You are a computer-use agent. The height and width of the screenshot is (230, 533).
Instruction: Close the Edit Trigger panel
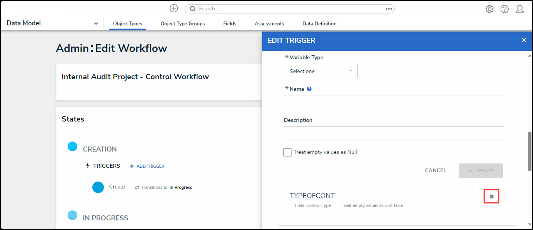pos(524,40)
